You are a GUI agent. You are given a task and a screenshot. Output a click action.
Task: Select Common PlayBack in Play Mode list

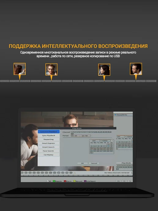pyautogui.click(x=49, y=132)
